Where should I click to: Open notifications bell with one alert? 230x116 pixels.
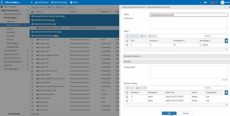tap(214, 2)
